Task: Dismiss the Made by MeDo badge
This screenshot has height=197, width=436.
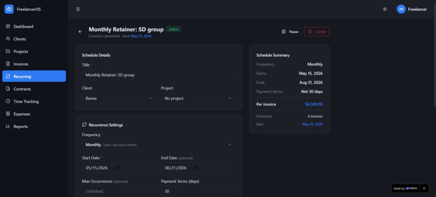Action: point(424,188)
